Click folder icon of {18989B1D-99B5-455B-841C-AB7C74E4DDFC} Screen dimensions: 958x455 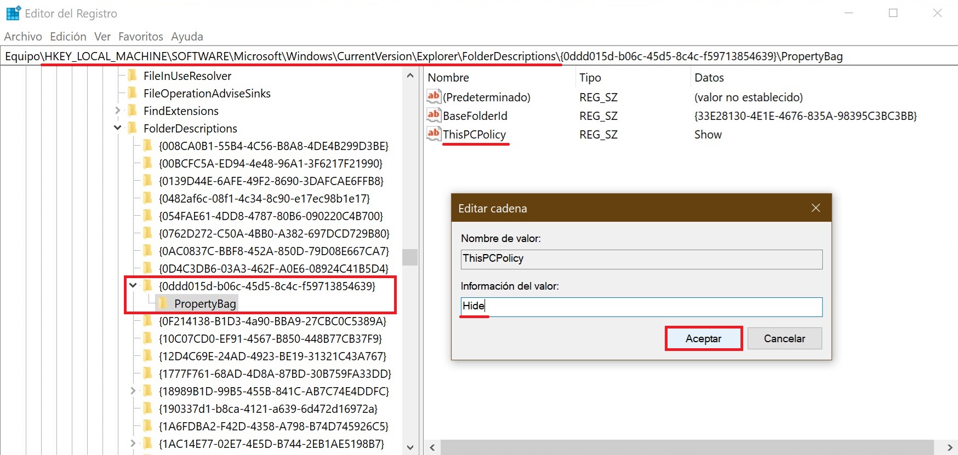tap(147, 391)
